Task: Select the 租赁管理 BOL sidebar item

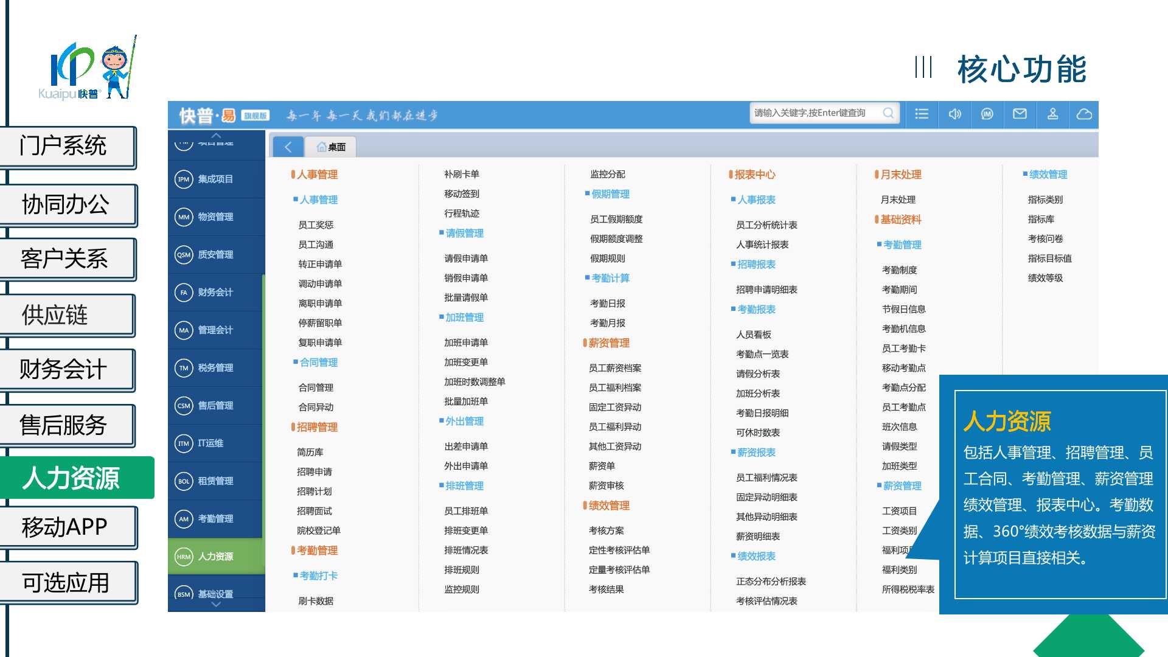Action: (x=215, y=481)
